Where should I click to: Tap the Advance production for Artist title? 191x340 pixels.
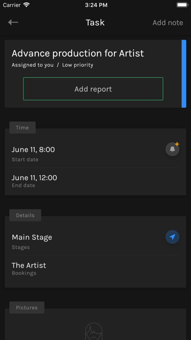[x=77, y=53]
